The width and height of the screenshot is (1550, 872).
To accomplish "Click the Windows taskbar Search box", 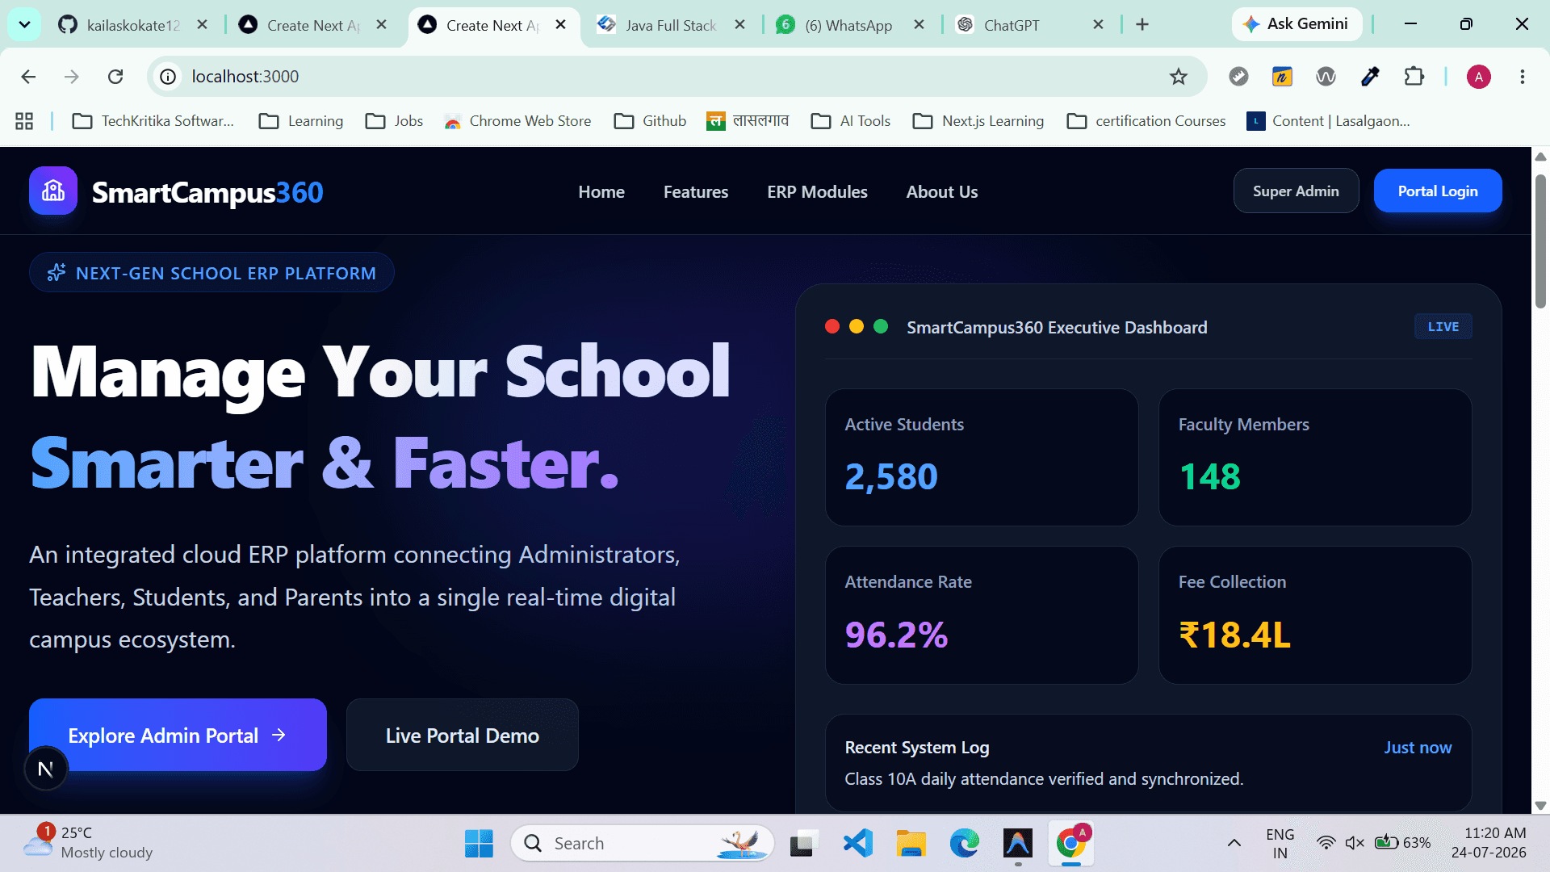I will [x=642, y=844].
